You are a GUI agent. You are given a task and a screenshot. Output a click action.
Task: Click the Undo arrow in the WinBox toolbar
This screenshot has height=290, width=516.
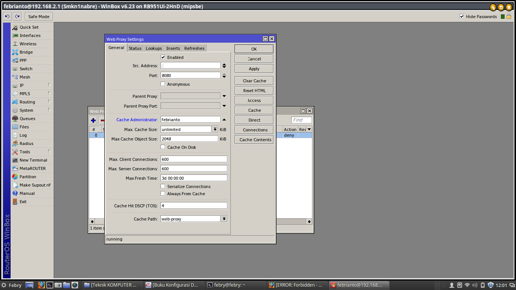point(7,17)
